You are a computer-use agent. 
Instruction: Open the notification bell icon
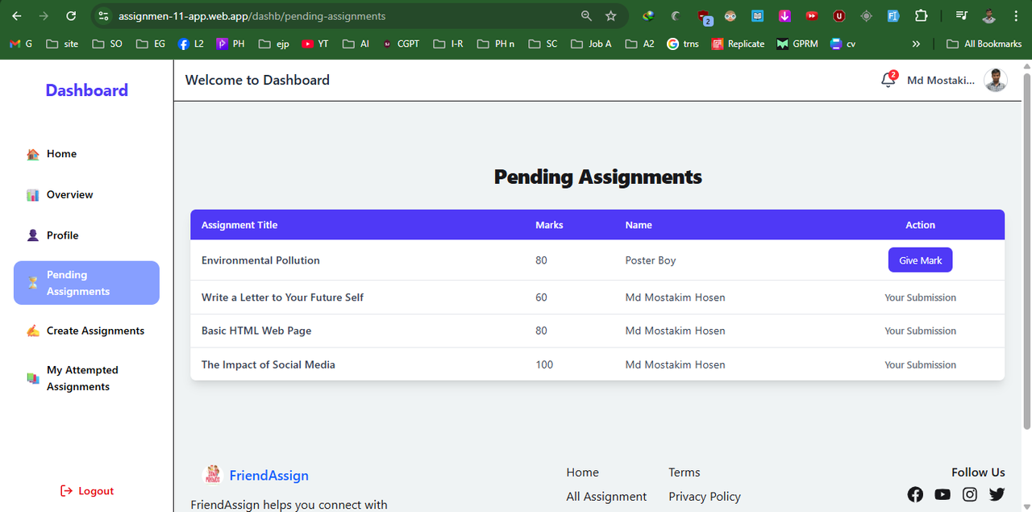888,80
